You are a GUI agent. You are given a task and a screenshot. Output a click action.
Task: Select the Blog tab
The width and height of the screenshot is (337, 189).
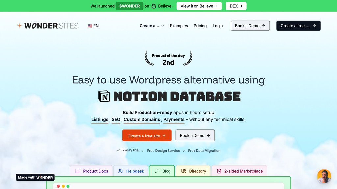[162, 171]
